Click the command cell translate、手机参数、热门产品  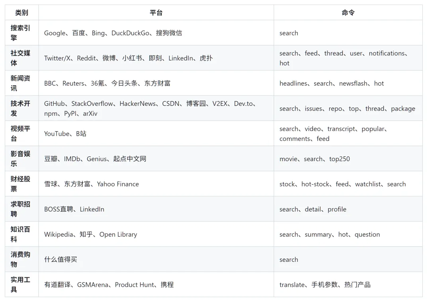coord(348,284)
